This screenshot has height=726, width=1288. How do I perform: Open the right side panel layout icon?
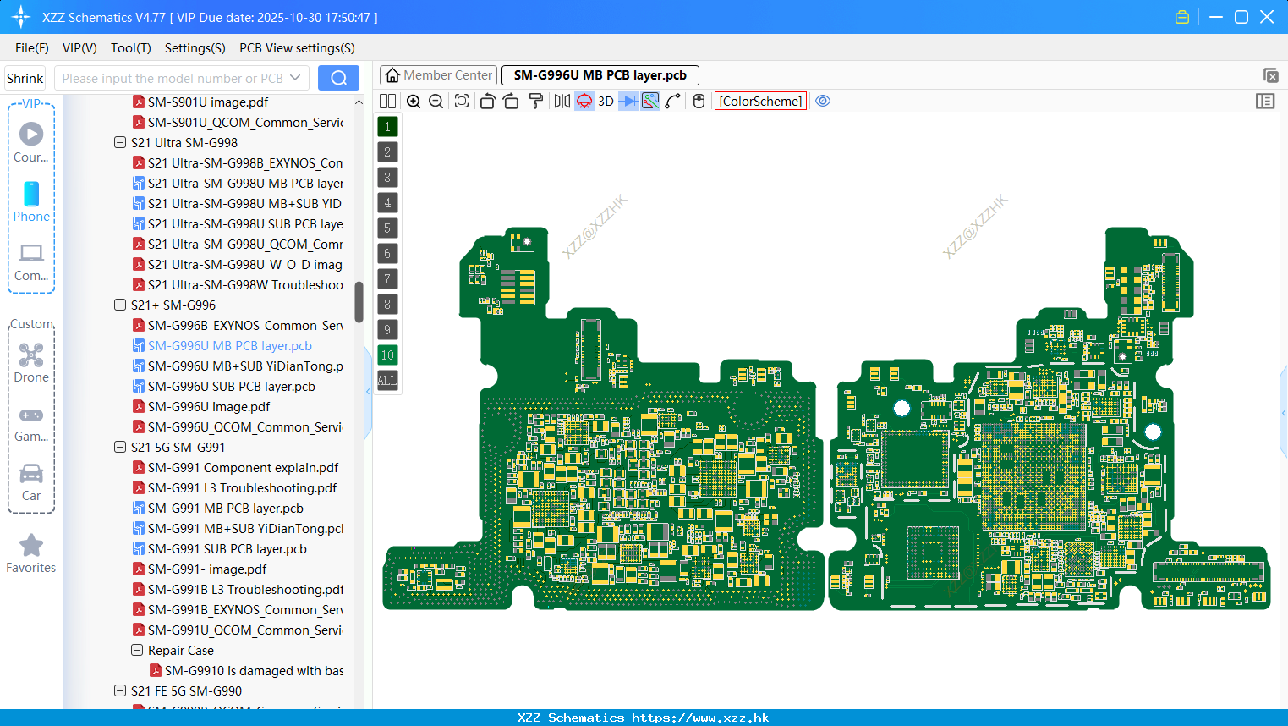(1265, 101)
